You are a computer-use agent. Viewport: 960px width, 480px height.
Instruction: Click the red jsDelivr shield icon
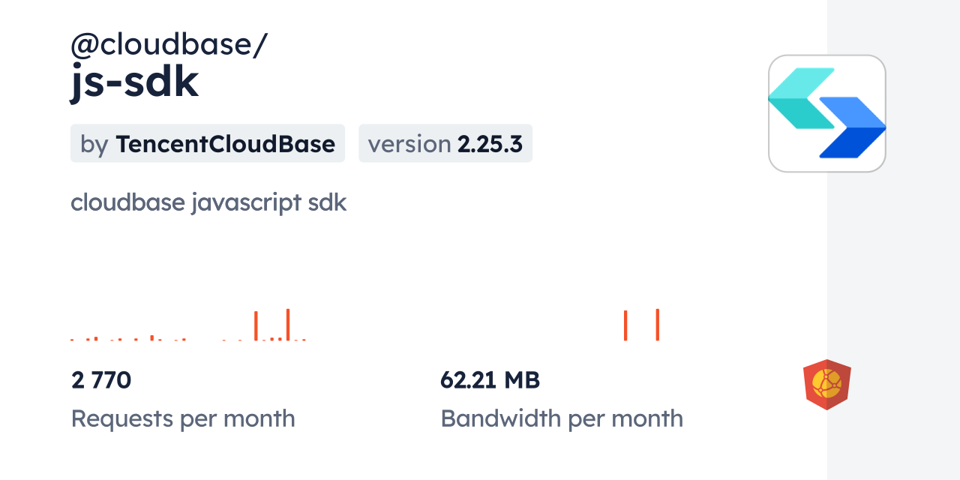pos(826,384)
